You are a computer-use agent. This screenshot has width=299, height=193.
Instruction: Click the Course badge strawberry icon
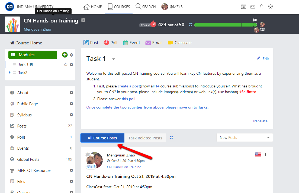click(x=153, y=24)
